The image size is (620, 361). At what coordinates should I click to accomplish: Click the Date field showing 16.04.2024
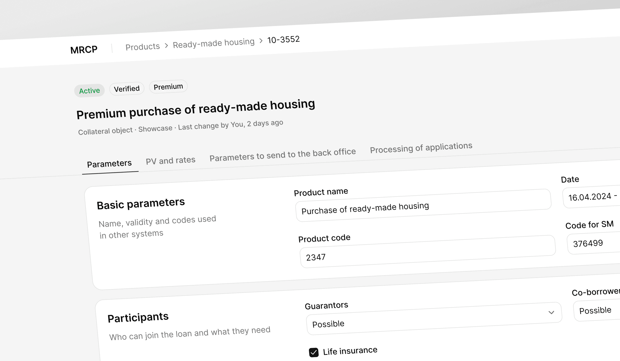pyautogui.click(x=592, y=196)
